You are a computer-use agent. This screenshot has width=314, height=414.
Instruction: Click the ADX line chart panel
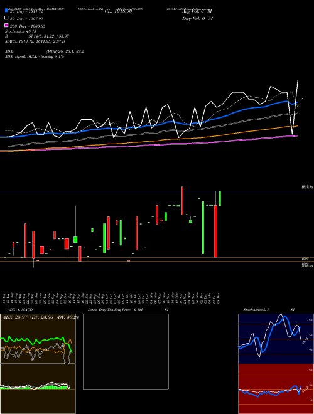[38, 339]
